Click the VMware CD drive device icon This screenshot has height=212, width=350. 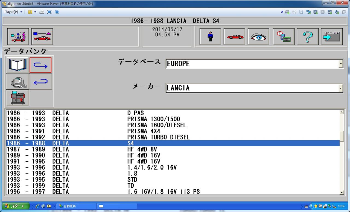(294, 12)
